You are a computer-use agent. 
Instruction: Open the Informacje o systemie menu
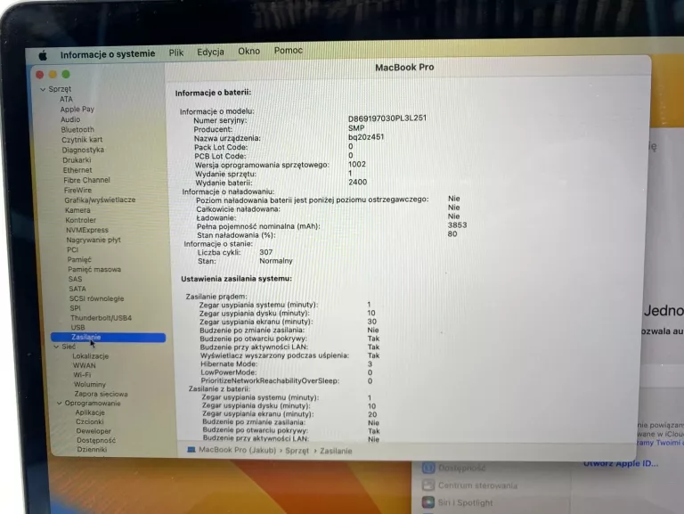pyautogui.click(x=108, y=54)
